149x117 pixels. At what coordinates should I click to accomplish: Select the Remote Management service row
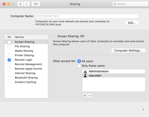(x=26, y=64)
